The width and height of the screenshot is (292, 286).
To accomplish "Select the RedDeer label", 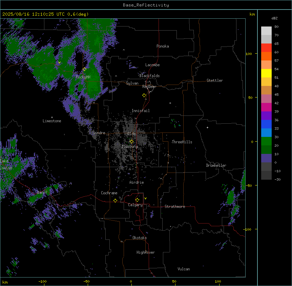I will pyautogui.click(x=149, y=87).
